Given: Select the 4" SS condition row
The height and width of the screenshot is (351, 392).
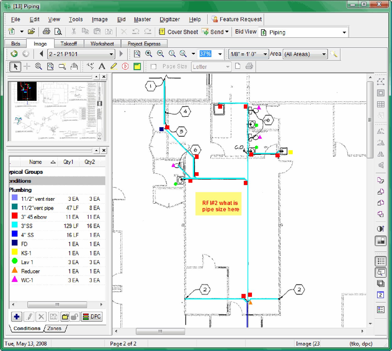Looking at the screenshot, I should tap(57, 235).
